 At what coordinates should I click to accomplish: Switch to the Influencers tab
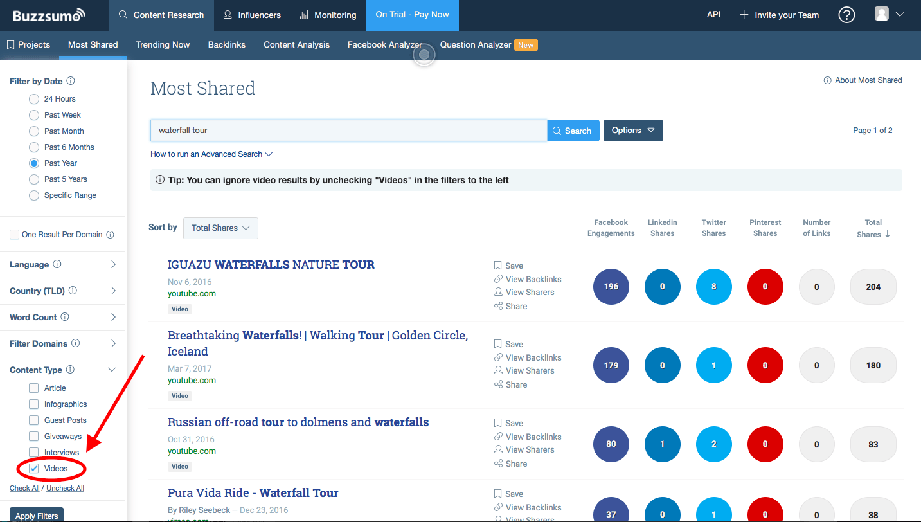click(251, 15)
